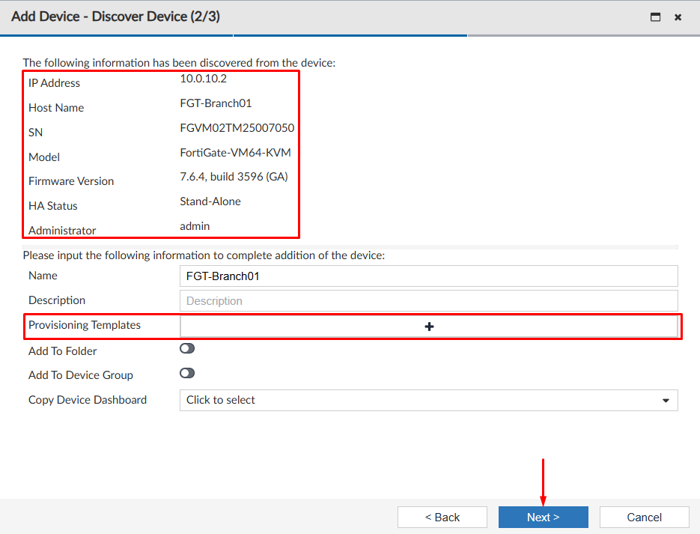The height and width of the screenshot is (534, 700).
Task: Open the Copy Device Dashboard dropdown arrow
Action: click(x=666, y=400)
